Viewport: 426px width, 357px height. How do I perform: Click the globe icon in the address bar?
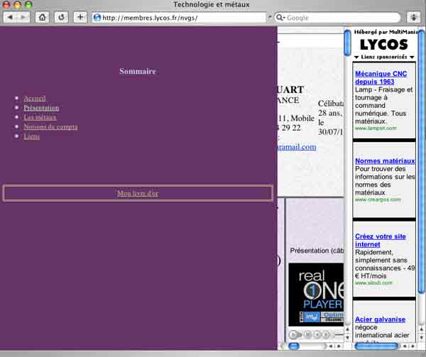coord(97,18)
